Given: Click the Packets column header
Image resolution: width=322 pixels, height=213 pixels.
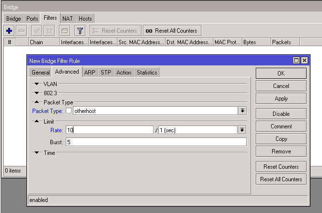Looking at the screenshot, I should pos(285,42).
